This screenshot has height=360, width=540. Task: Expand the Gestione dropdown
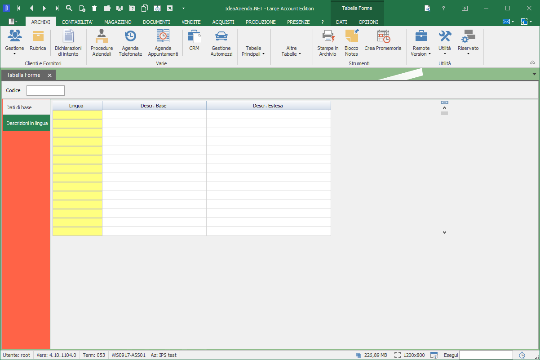tap(14, 43)
